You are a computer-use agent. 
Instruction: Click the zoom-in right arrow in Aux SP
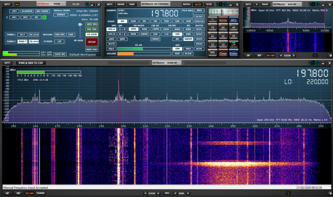point(293,55)
